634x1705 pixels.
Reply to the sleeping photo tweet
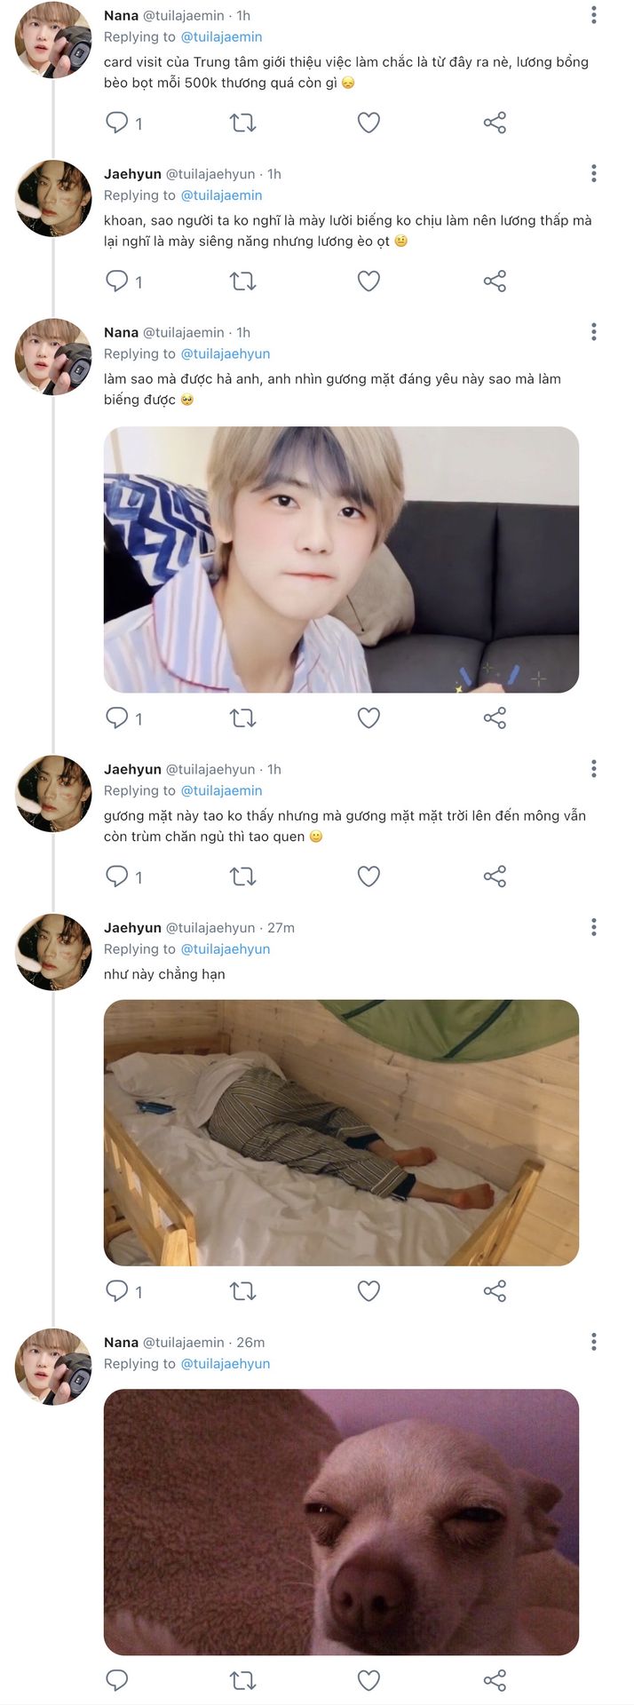click(117, 1290)
